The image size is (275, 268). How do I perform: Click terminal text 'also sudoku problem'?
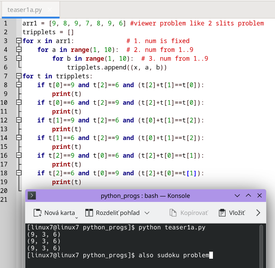[174, 255]
